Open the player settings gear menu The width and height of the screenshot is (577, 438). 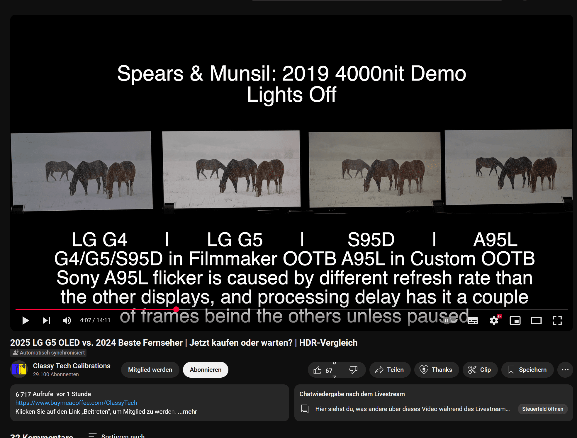pyautogui.click(x=494, y=321)
